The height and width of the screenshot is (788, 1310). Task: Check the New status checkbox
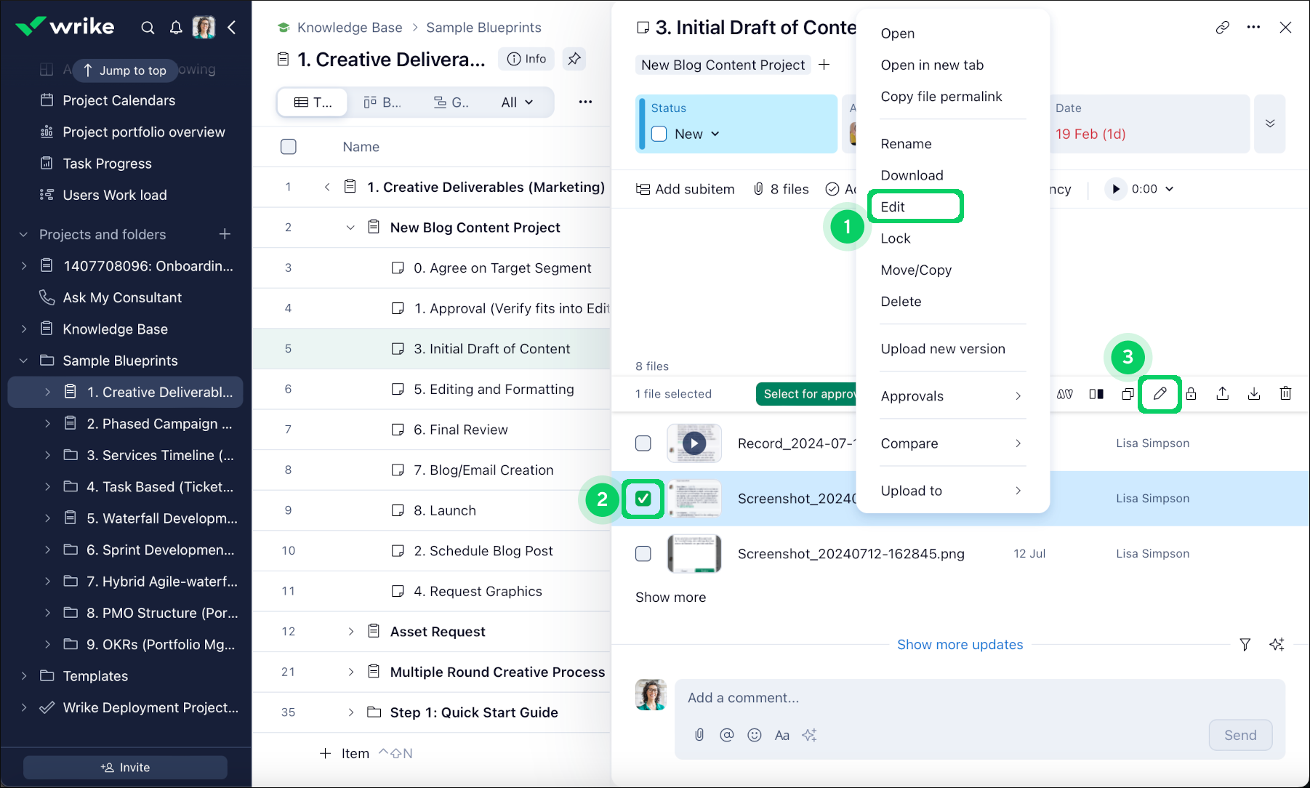659,134
